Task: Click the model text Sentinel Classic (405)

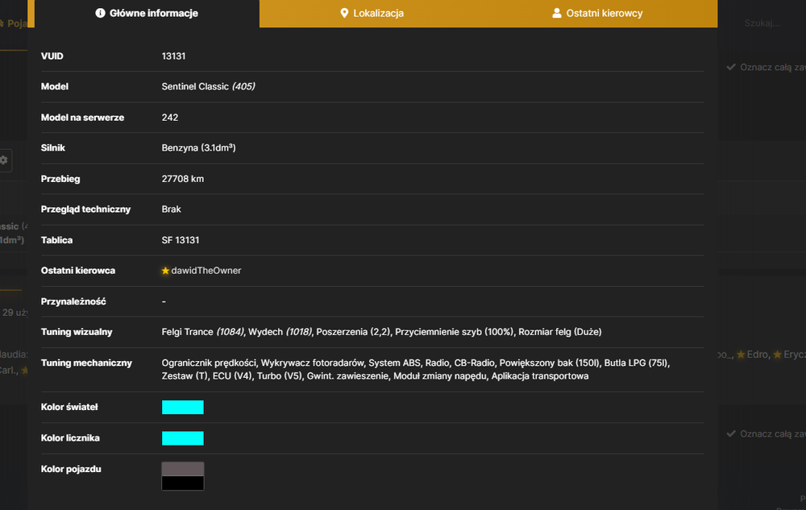Action: pyautogui.click(x=208, y=86)
